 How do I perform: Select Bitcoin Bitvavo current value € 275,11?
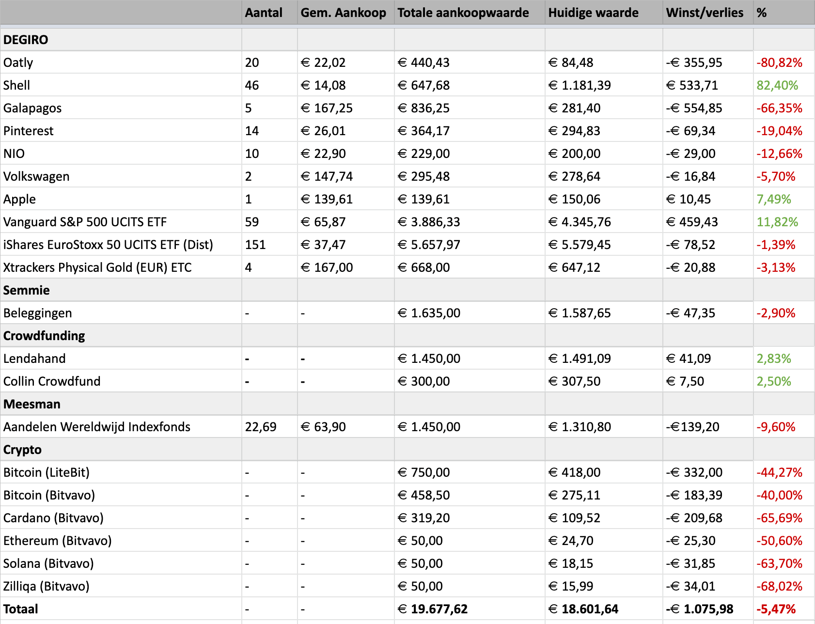[604, 495]
